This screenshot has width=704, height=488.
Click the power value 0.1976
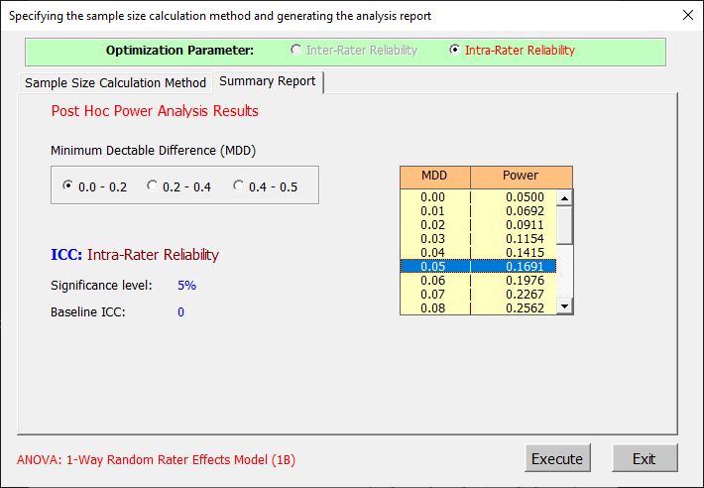tap(525, 281)
